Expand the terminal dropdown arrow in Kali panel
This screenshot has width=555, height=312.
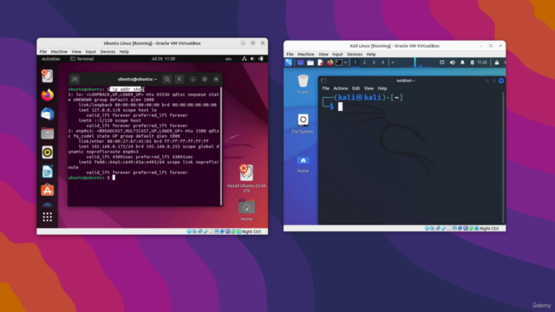point(345,62)
